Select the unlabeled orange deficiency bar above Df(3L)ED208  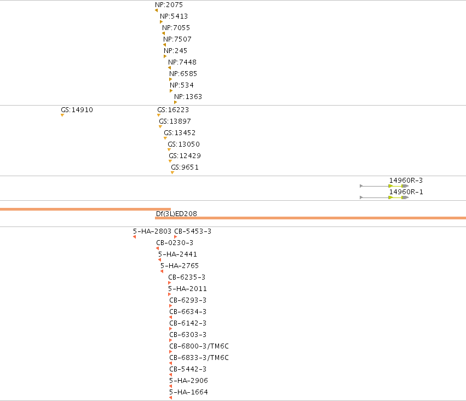tap(85, 210)
